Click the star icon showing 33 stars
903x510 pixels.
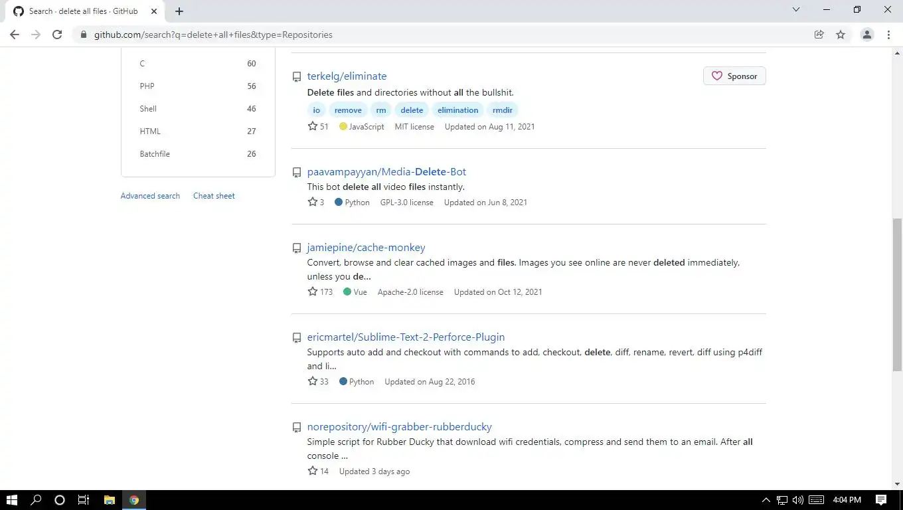click(x=313, y=381)
